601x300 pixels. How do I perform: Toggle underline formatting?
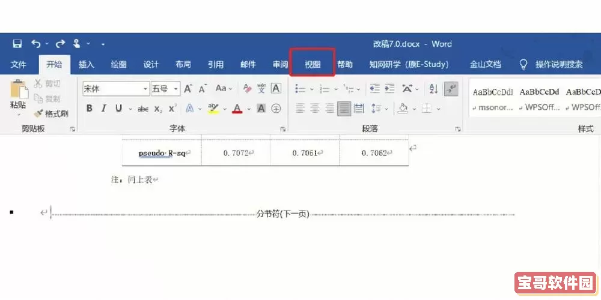[119, 108]
